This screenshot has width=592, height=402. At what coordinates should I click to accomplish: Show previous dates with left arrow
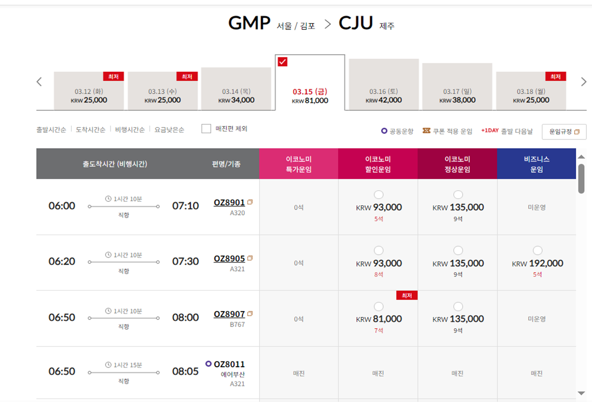tap(40, 82)
